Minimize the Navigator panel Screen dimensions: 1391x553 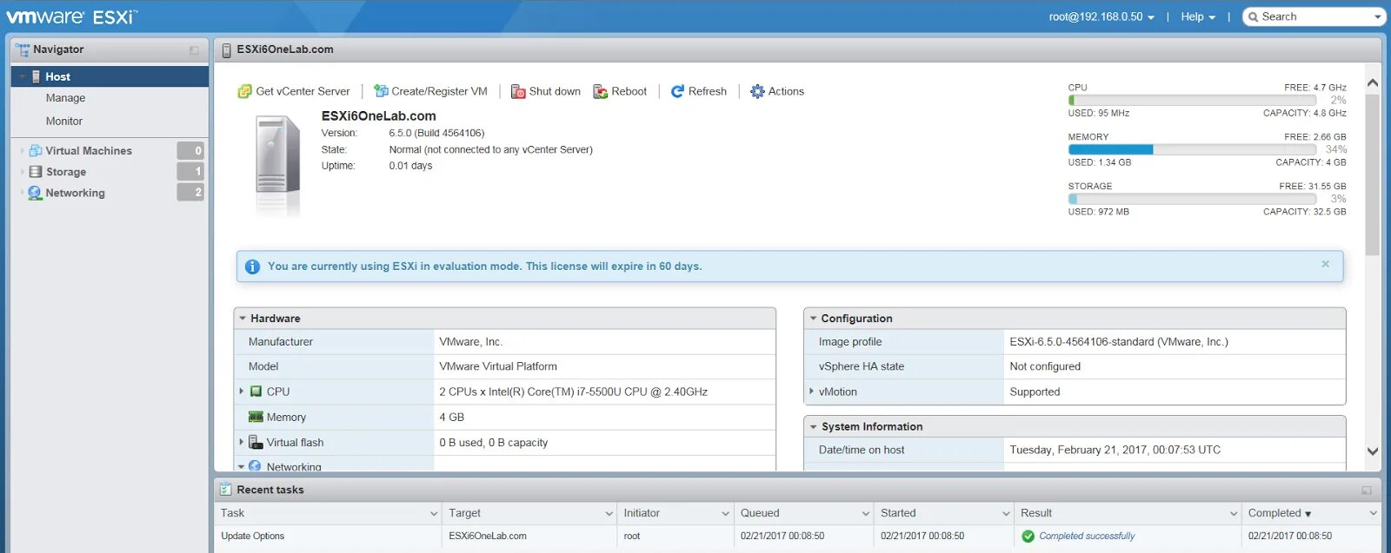194,50
